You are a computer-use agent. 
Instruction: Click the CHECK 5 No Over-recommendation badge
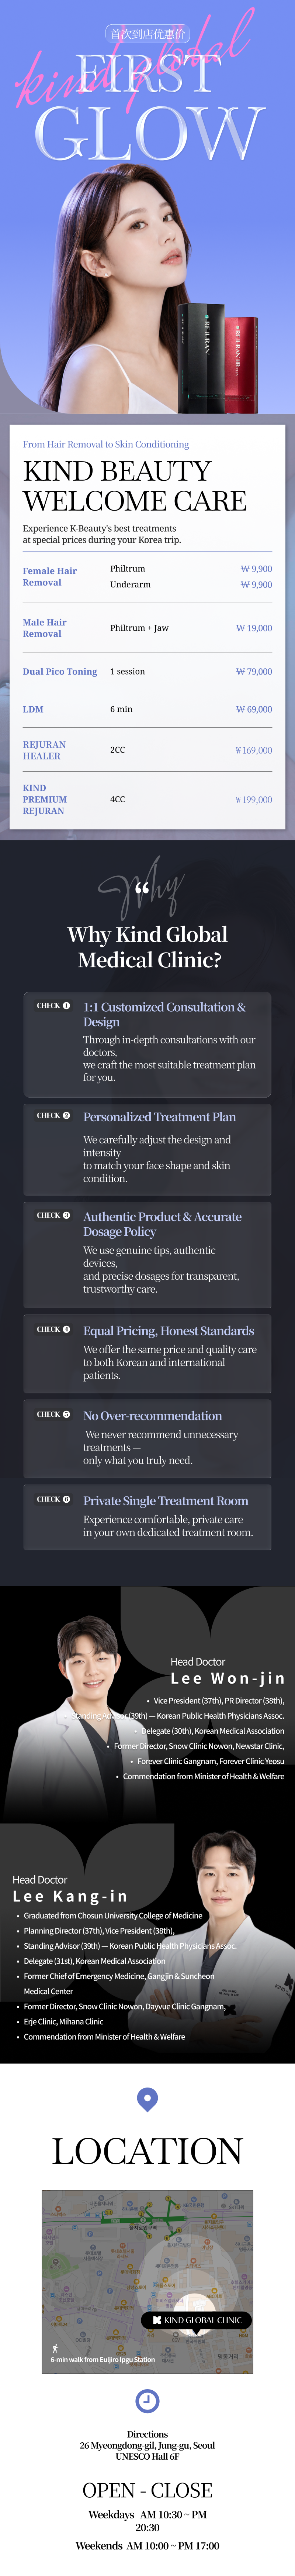pyautogui.click(x=54, y=1415)
